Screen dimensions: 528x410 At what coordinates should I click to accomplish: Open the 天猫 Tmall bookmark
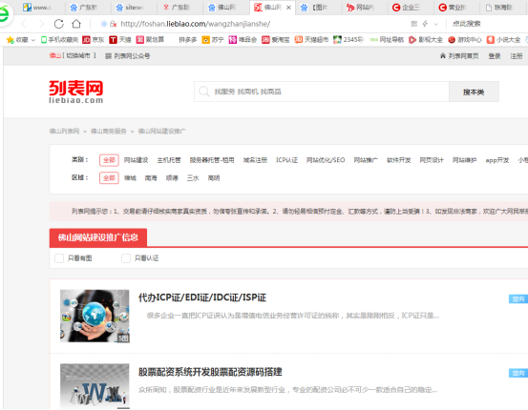[120, 40]
